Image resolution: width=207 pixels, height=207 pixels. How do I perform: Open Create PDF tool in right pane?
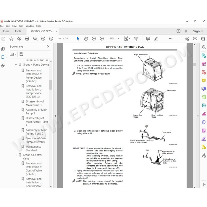tap(203, 72)
